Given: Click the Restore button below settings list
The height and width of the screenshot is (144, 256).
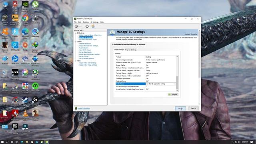Looking at the screenshot, I should [173, 94].
